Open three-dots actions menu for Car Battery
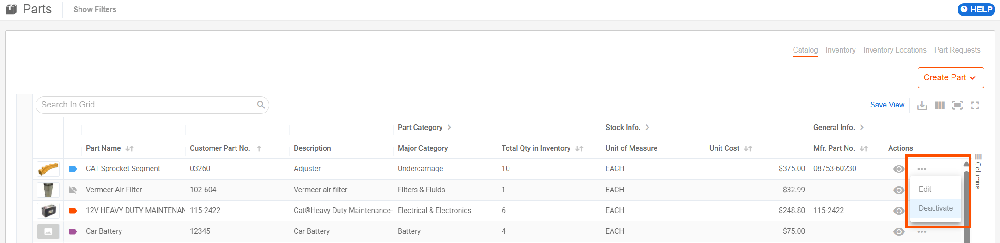This screenshot has height=243, width=1000. [922, 231]
